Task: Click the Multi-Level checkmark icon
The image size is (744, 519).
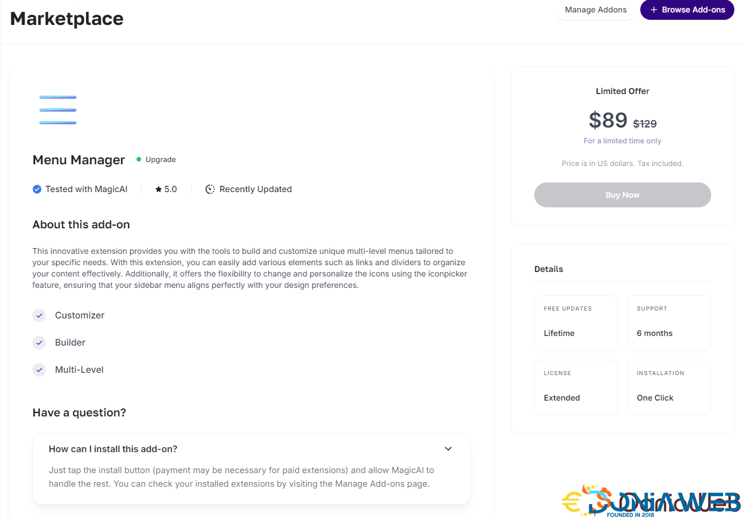Action: pos(39,370)
